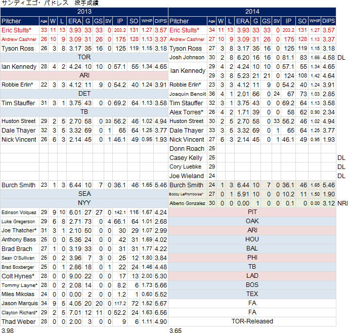Screen dimensions: 348x333
Task: Select Alex Torres's 1.71 ERA value
Action: click(x=243, y=112)
